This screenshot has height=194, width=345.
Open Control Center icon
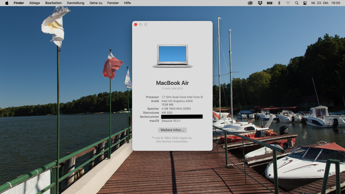(305, 3)
